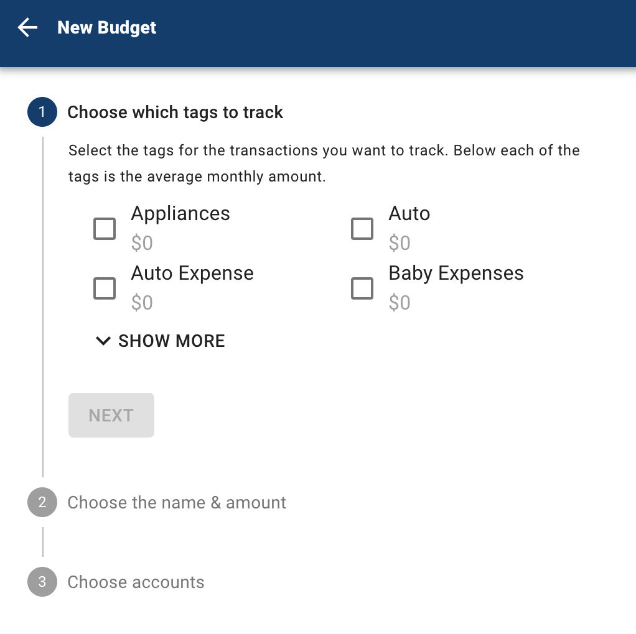Go to the 'Choose accounts' step
The image size is (636, 634).
(136, 582)
